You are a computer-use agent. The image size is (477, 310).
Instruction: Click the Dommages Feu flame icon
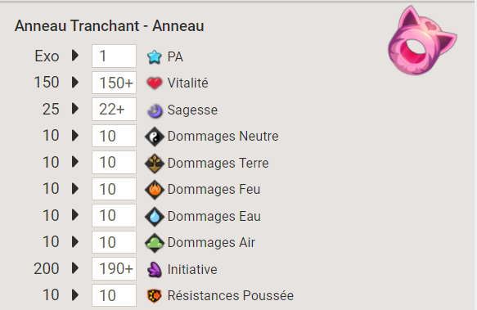pos(155,190)
